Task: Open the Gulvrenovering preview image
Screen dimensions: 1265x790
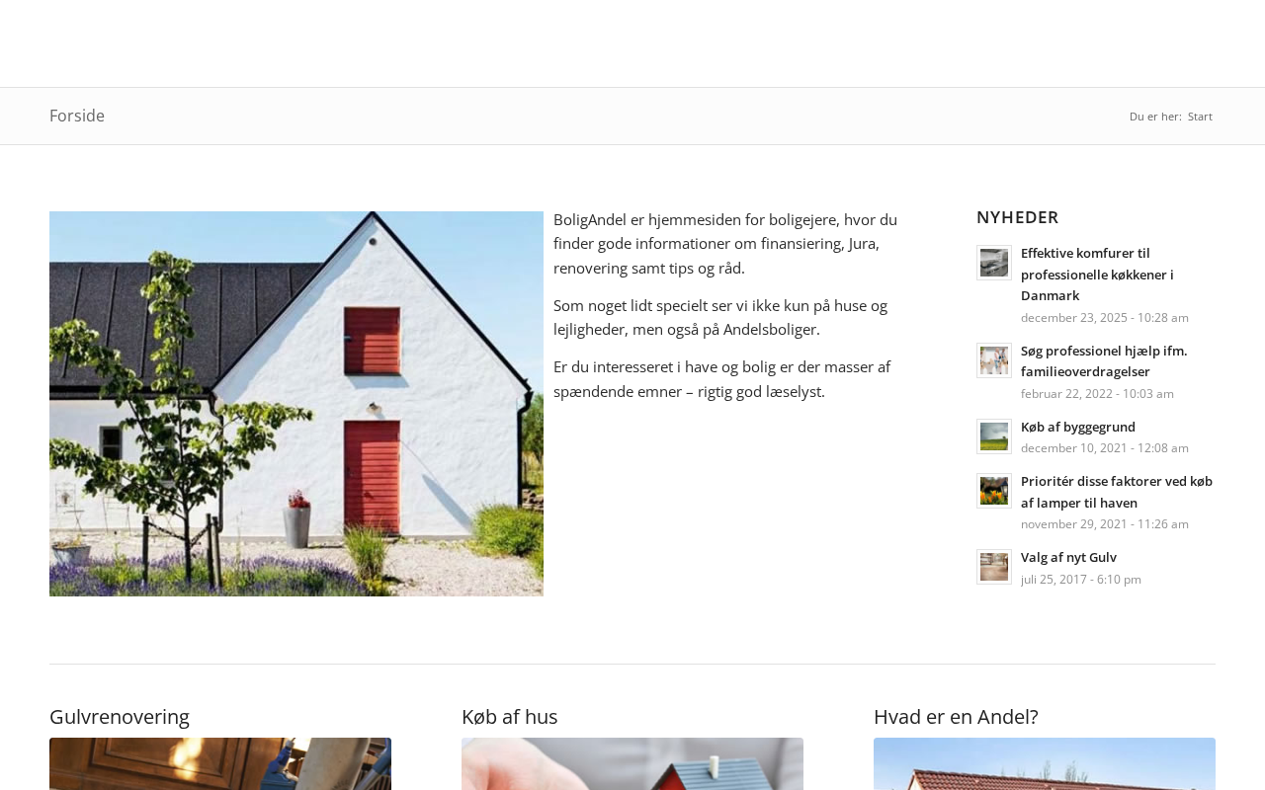Action: coord(220,764)
